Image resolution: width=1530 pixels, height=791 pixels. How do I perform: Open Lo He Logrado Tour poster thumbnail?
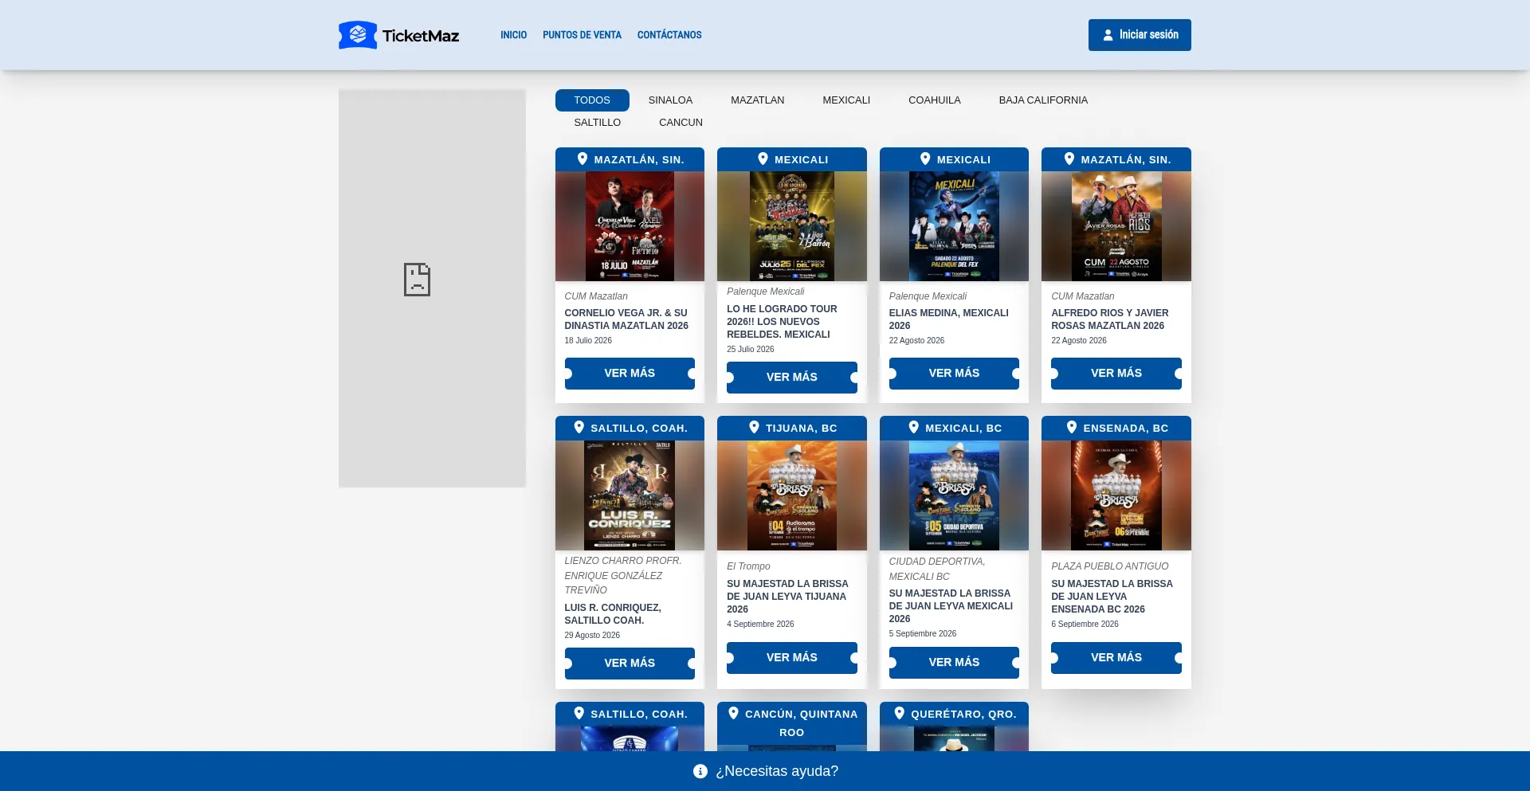792,226
